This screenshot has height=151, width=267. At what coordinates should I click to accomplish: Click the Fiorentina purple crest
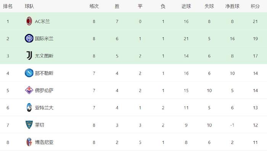point(29,90)
